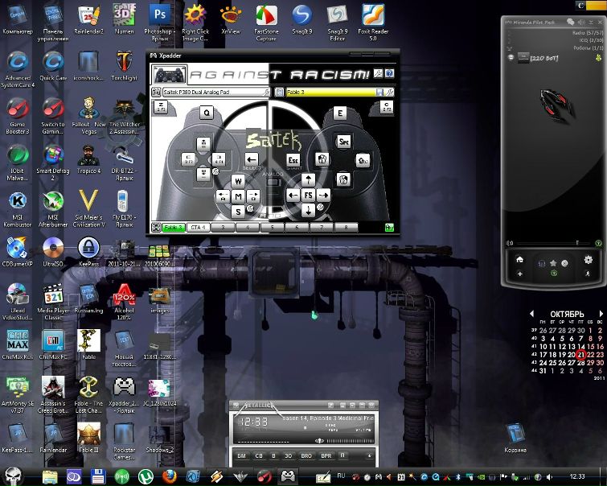Select the Esc button mapping in Xpadder

pyautogui.click(x=293, y=159)
